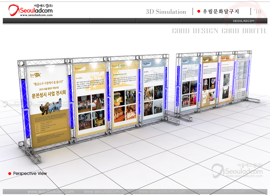Click the rightmost poster on the right booth

(x=242, y=79)
